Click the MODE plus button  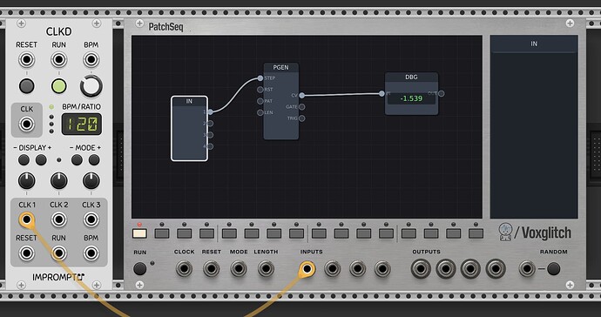point(94,160)
